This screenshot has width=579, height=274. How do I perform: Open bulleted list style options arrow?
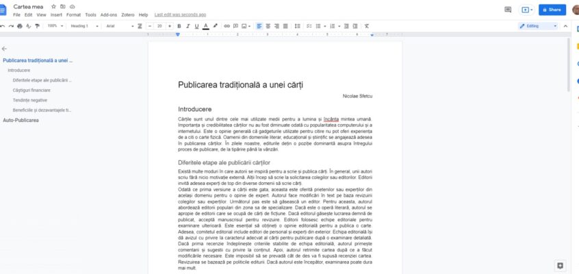(324, 26)
